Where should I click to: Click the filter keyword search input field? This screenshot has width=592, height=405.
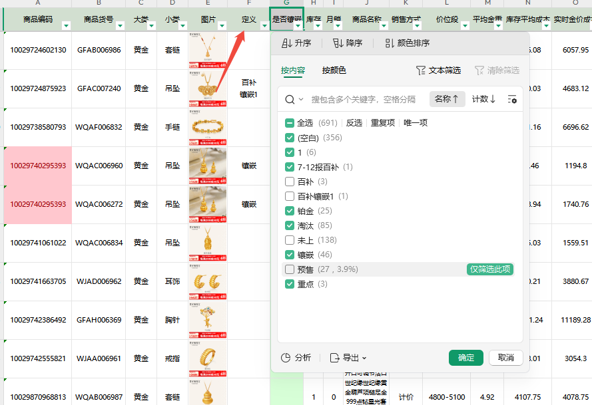pos(363,99)
